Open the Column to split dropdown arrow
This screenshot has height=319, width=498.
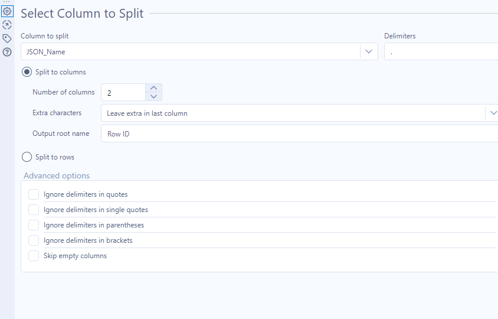click(x=369, y=51)
